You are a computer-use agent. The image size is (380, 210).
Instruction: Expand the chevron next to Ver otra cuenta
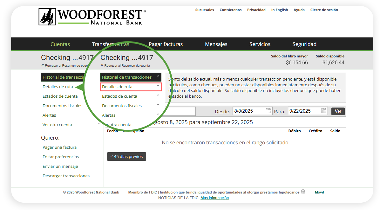[x=98, y=124]
